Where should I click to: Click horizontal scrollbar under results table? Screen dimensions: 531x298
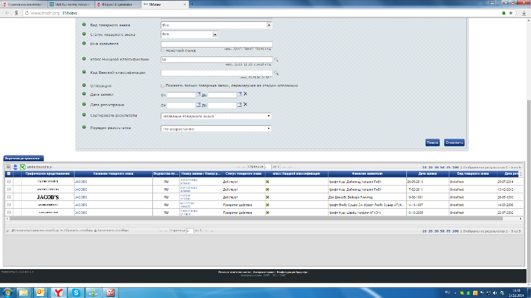point(256,219)
